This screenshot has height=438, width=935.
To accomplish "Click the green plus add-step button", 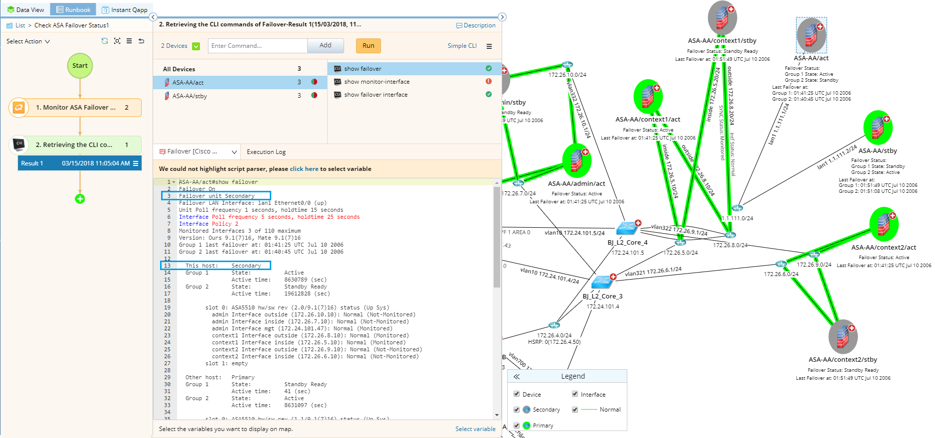I will click(80, 199).
